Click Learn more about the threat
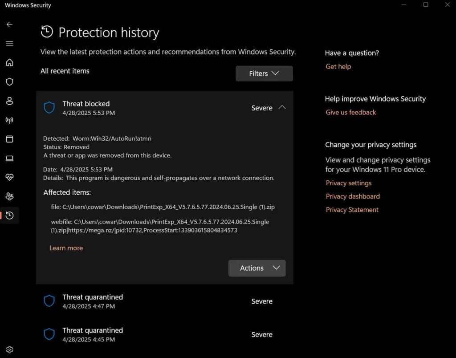 point(66,248)
